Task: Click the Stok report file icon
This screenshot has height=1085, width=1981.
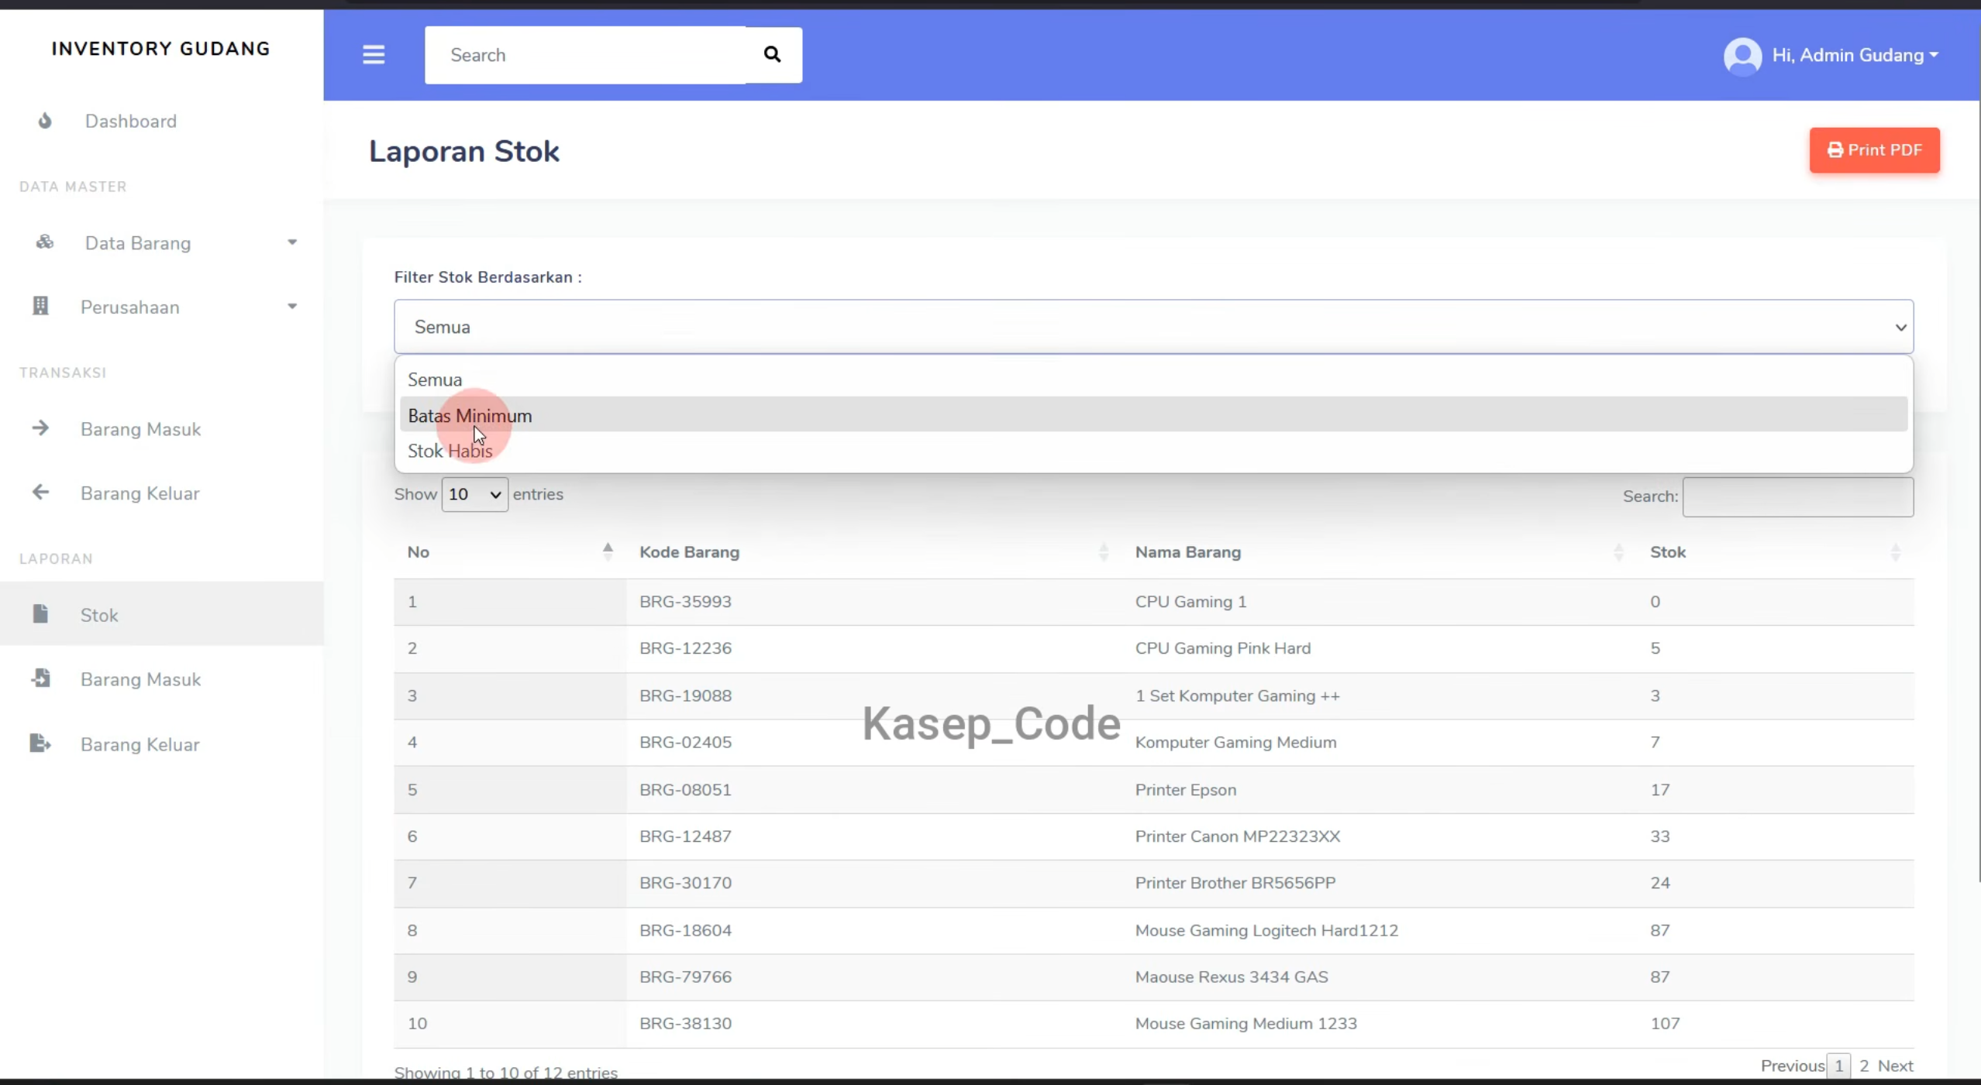Action: click(40, 614)
